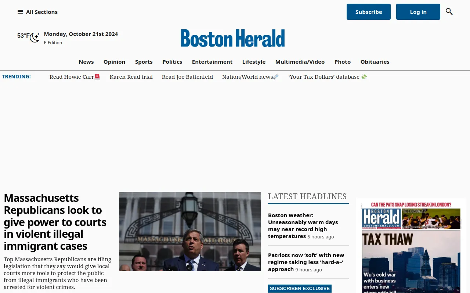The image size is (470, 293).
Task: Open the Obituaries section
Action: pos(375,62)
